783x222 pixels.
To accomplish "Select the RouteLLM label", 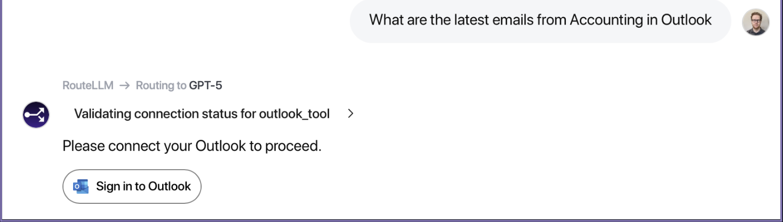I will pyautogui.click(x=88, y=85).
